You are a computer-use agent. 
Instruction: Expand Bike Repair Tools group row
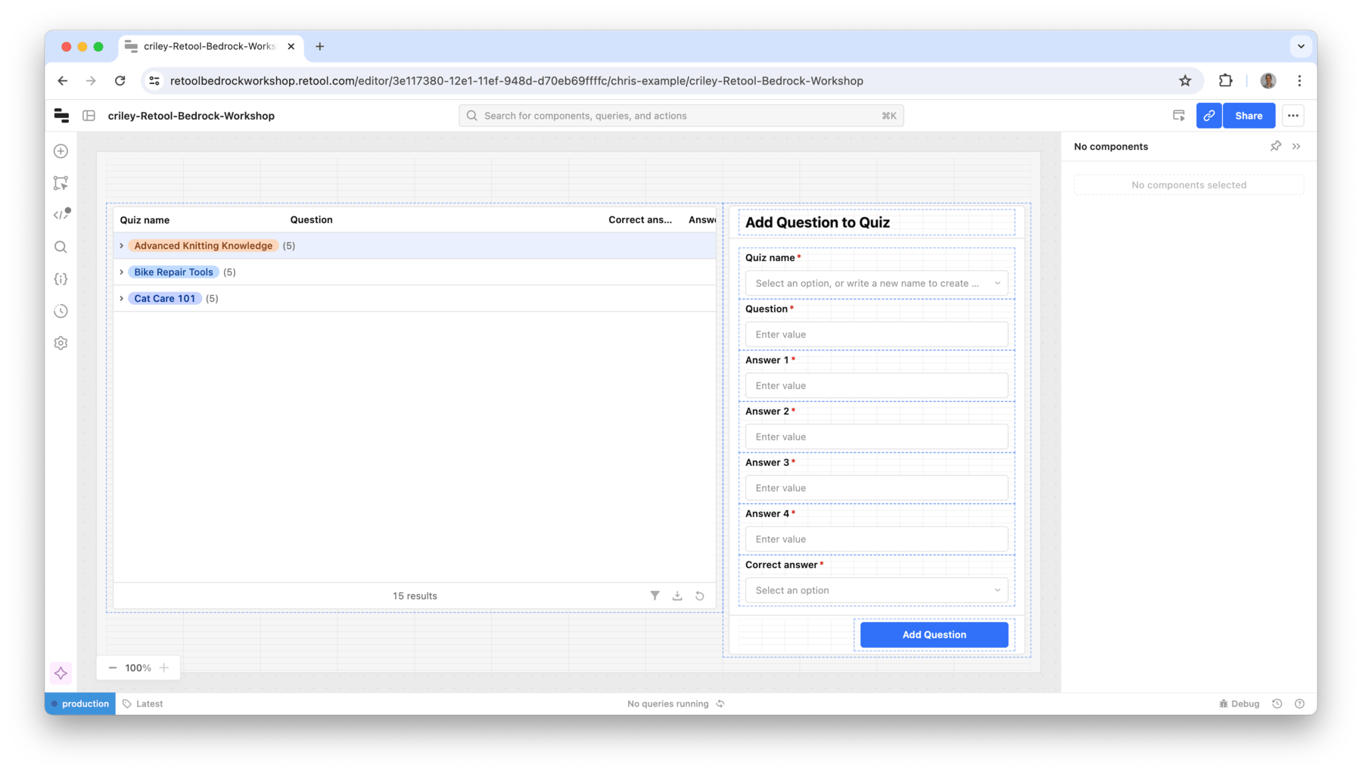coord(121,272)
